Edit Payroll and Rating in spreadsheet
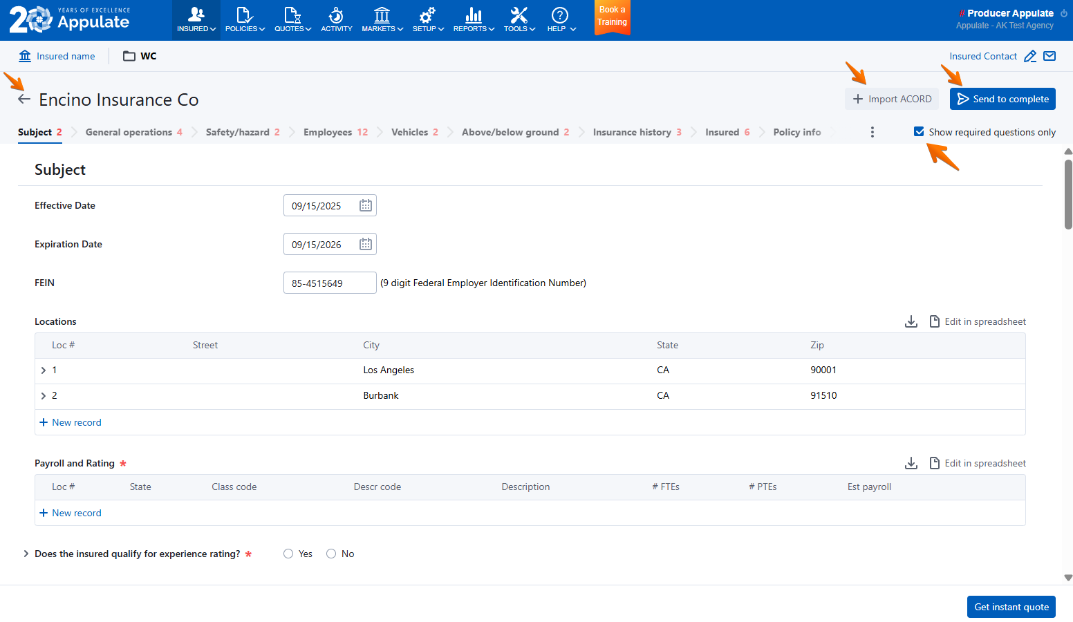 pyautogui.click(x=978, y=463)
